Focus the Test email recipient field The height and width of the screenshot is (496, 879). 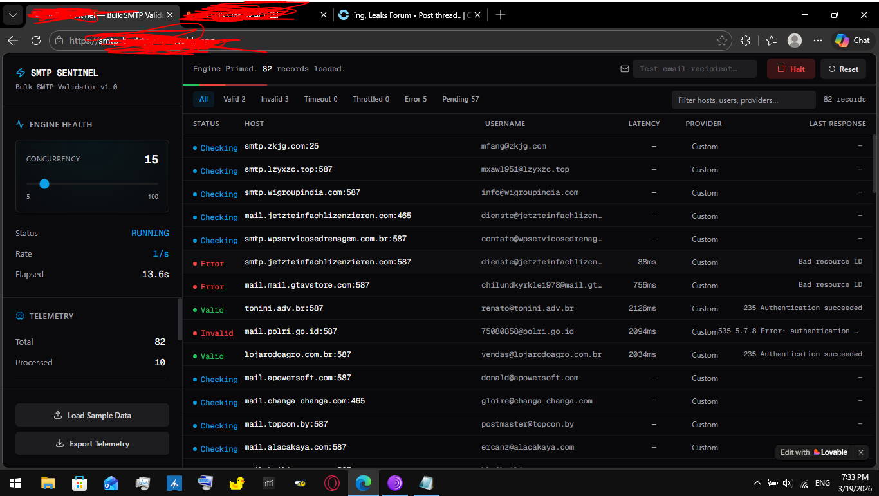[694, 69]
